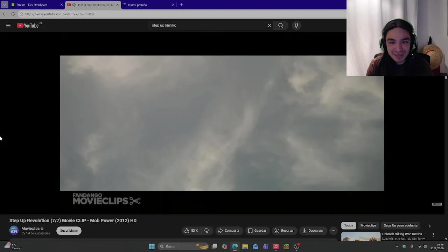This screenshot has height=252, width=448.
Task: Open OBS Studio from the taskbar
Action: pos(296,246)
